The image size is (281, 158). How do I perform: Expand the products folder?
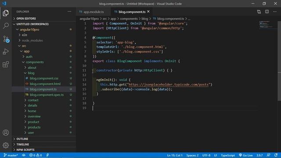[x=44, y=127]
